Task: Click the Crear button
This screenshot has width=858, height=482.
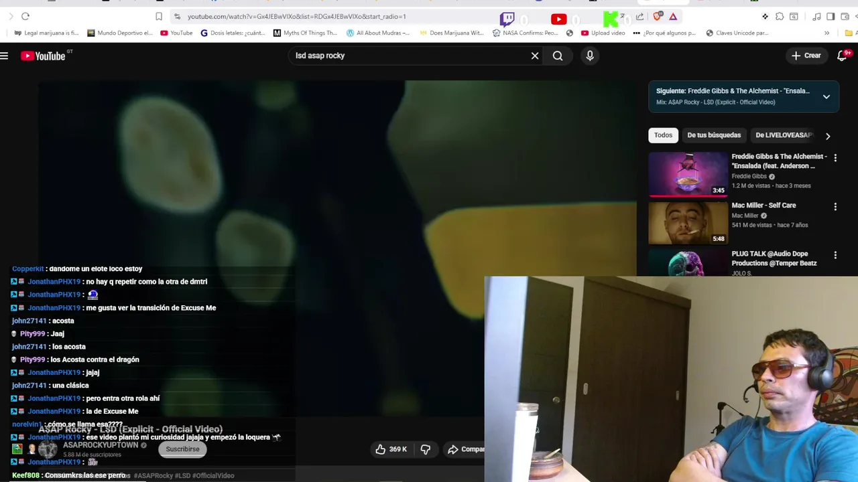Action: 806,56
